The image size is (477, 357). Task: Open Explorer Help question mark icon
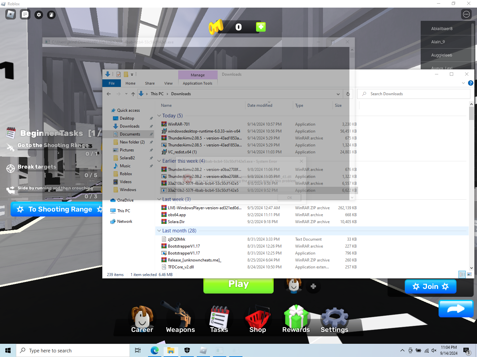[x=470, y=83]
